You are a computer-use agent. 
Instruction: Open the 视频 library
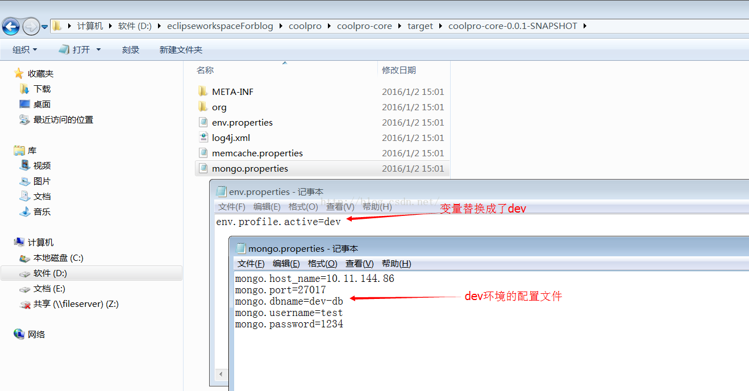pos(42,165)
